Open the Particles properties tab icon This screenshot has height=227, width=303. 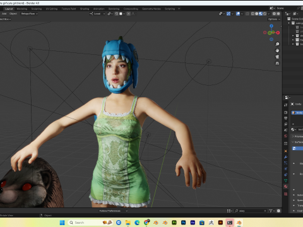pos(286,163)
